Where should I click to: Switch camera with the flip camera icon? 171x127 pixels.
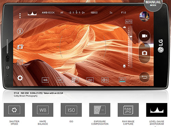pyautogui.click(x=20, y=47)
